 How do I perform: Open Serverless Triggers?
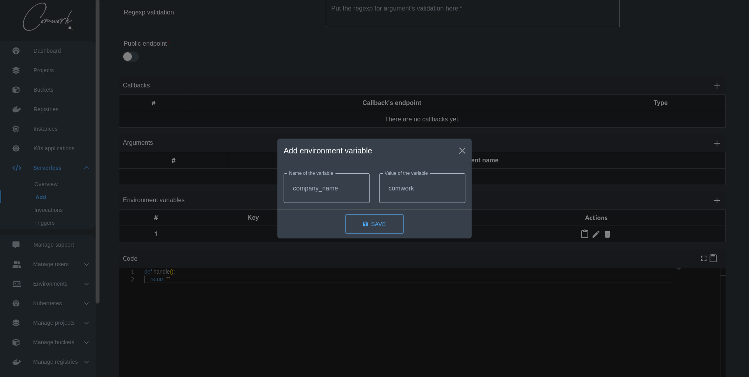(44, 223)
